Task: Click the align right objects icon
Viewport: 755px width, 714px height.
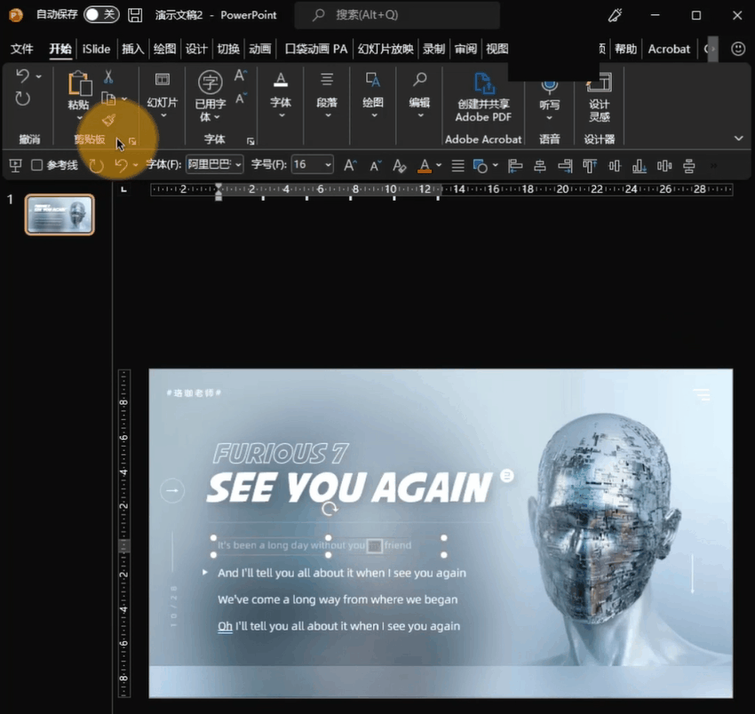Action: point(565,166)
